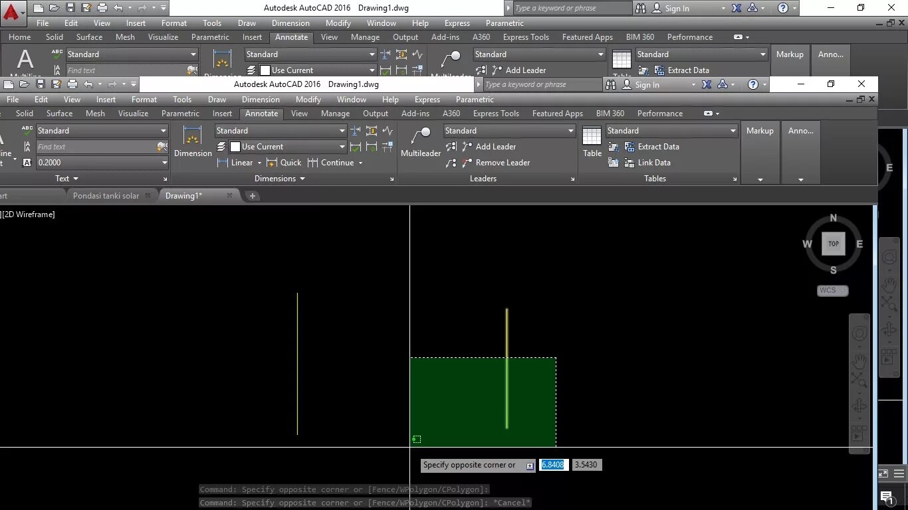Click Sign In in back window title bar
This screenshot has width=908, height=510.
677,9
